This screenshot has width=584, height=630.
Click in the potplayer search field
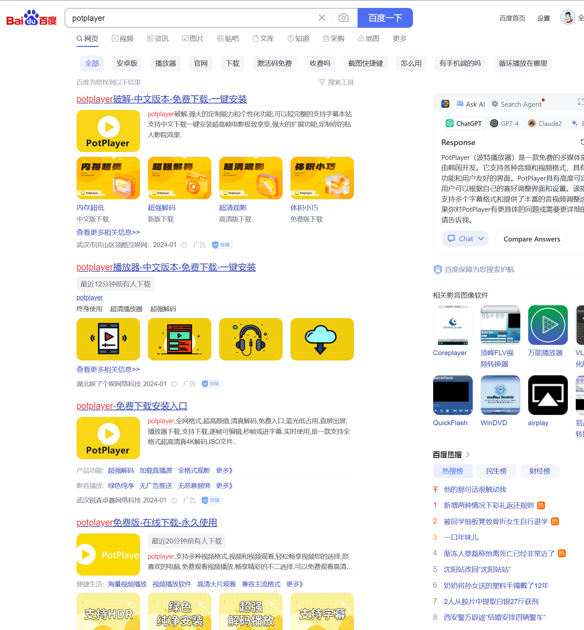(x=191, y=18)
